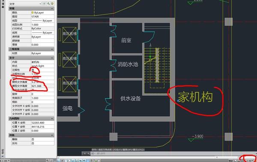The height and width of the screenshot is (162, 257).
Task: Click the yellow ByLayer color swatch
Action: click(x=33, y=12)
